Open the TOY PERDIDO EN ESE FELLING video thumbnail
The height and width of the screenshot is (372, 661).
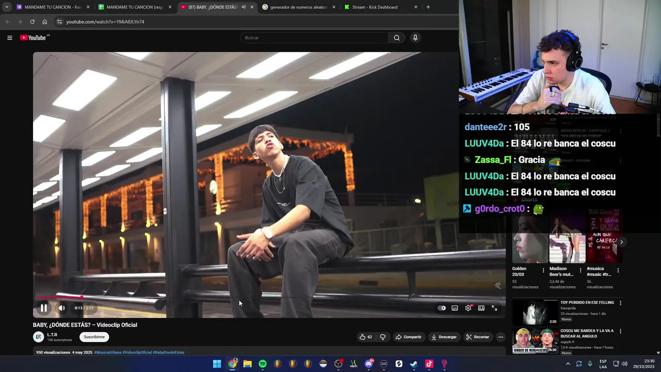coord(535,312)
